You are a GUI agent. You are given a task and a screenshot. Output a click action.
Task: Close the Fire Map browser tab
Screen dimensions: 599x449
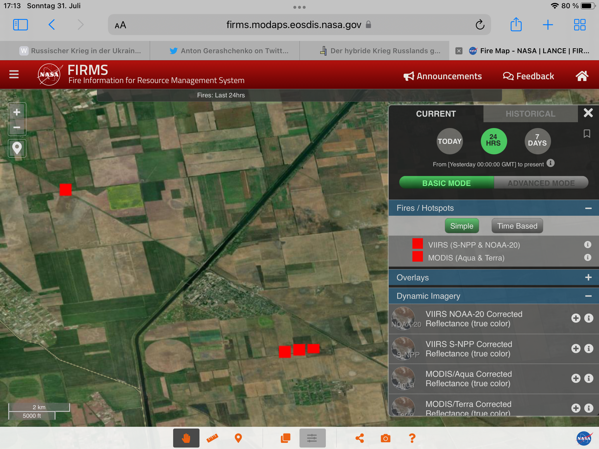click(459, 51)
